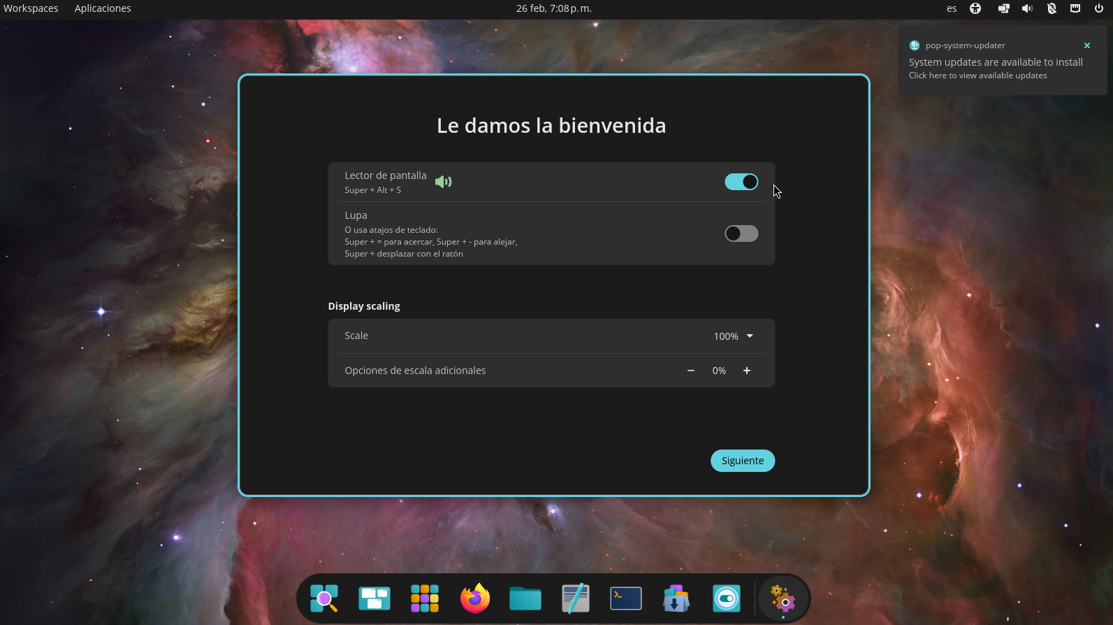The width and height of the screenshot is (1113, 625).
Task: Open the settings toggle app in dock
Action: coord(727,598)
